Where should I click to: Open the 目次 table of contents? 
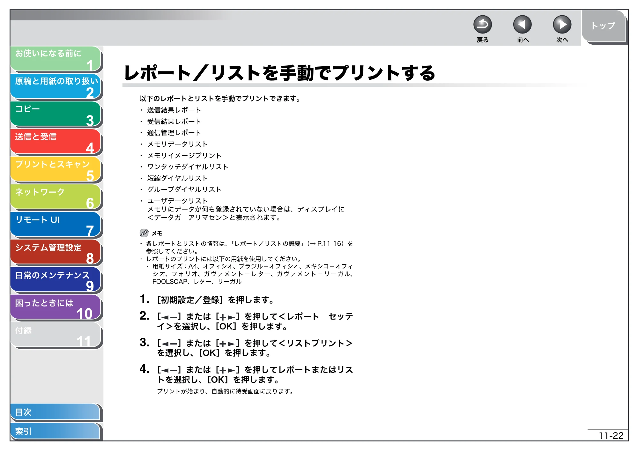(56, 412)
